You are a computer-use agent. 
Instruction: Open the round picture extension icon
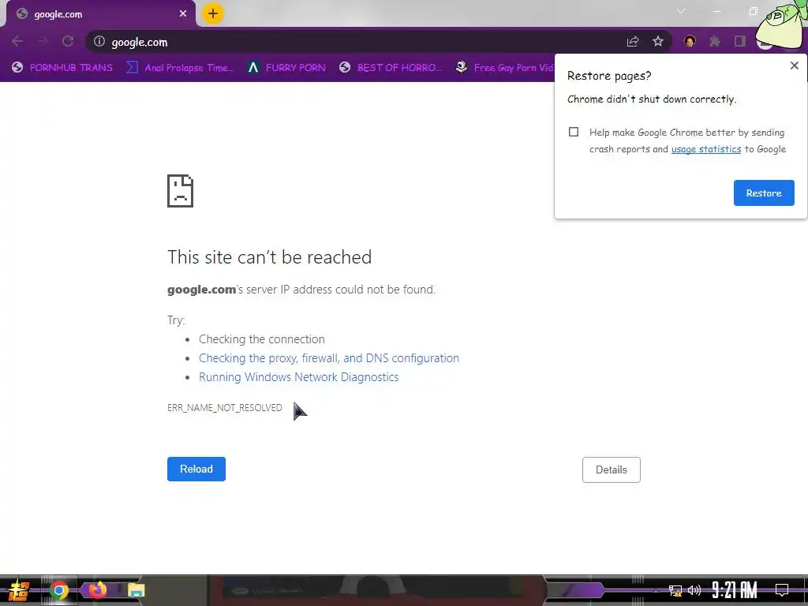pyautogui.click(x=690, y=41)
